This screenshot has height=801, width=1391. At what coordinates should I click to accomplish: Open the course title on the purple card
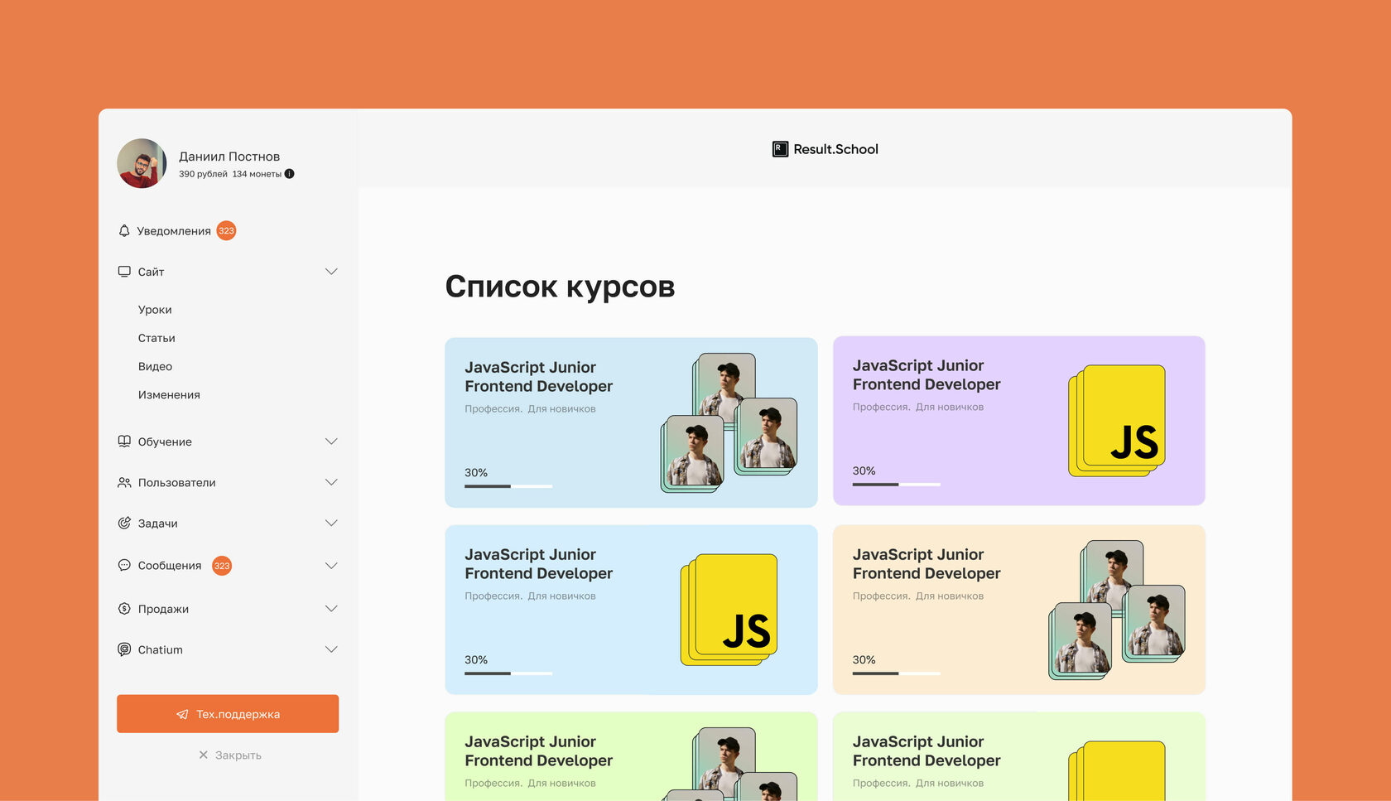tap(927, 375)
